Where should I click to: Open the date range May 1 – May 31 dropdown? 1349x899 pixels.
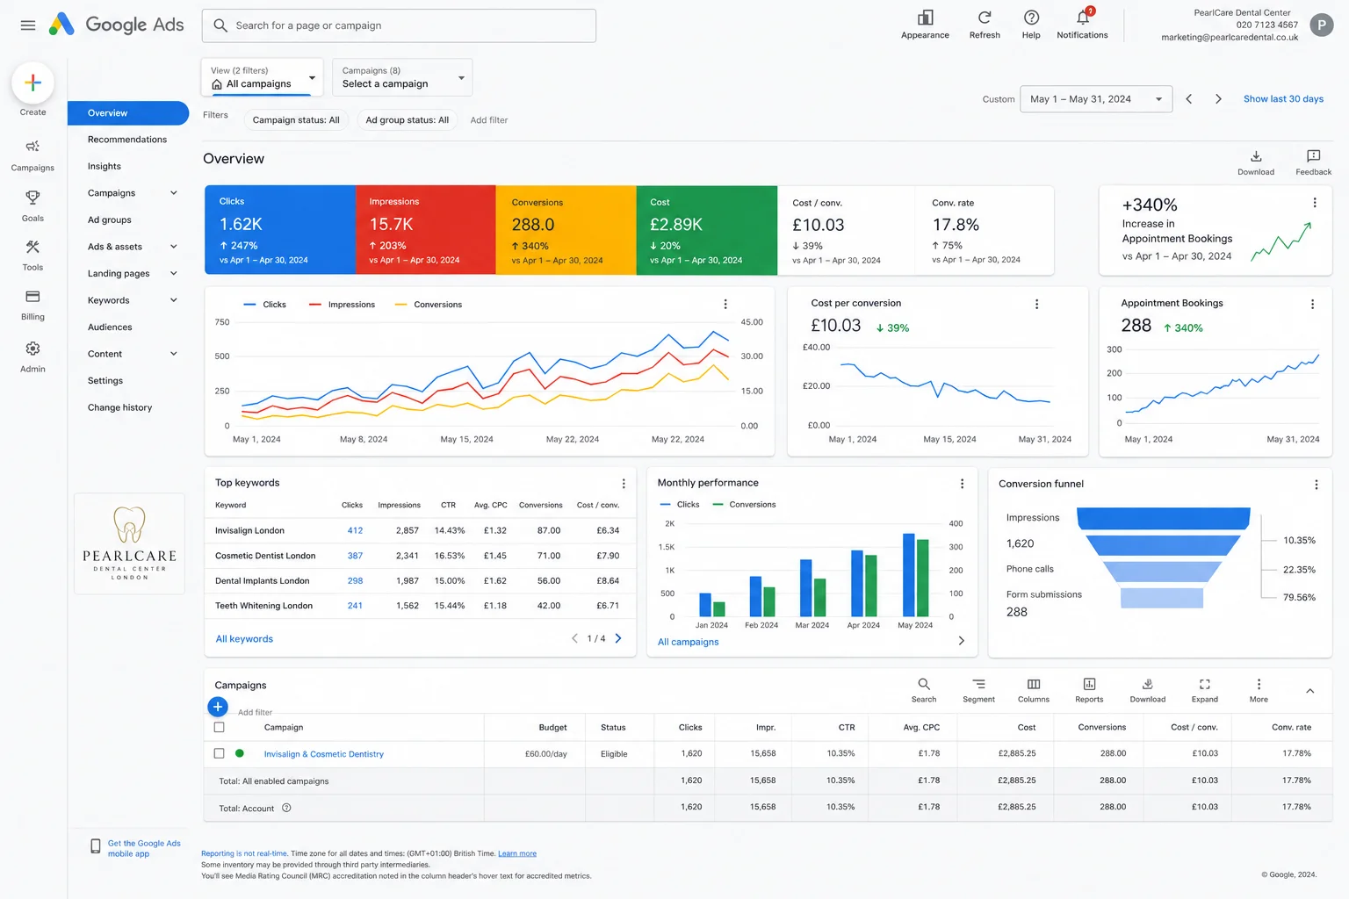tap(1096, 99)
